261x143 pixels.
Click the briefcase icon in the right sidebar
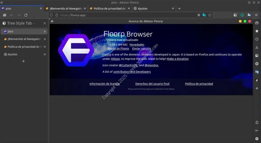[257, 23]
